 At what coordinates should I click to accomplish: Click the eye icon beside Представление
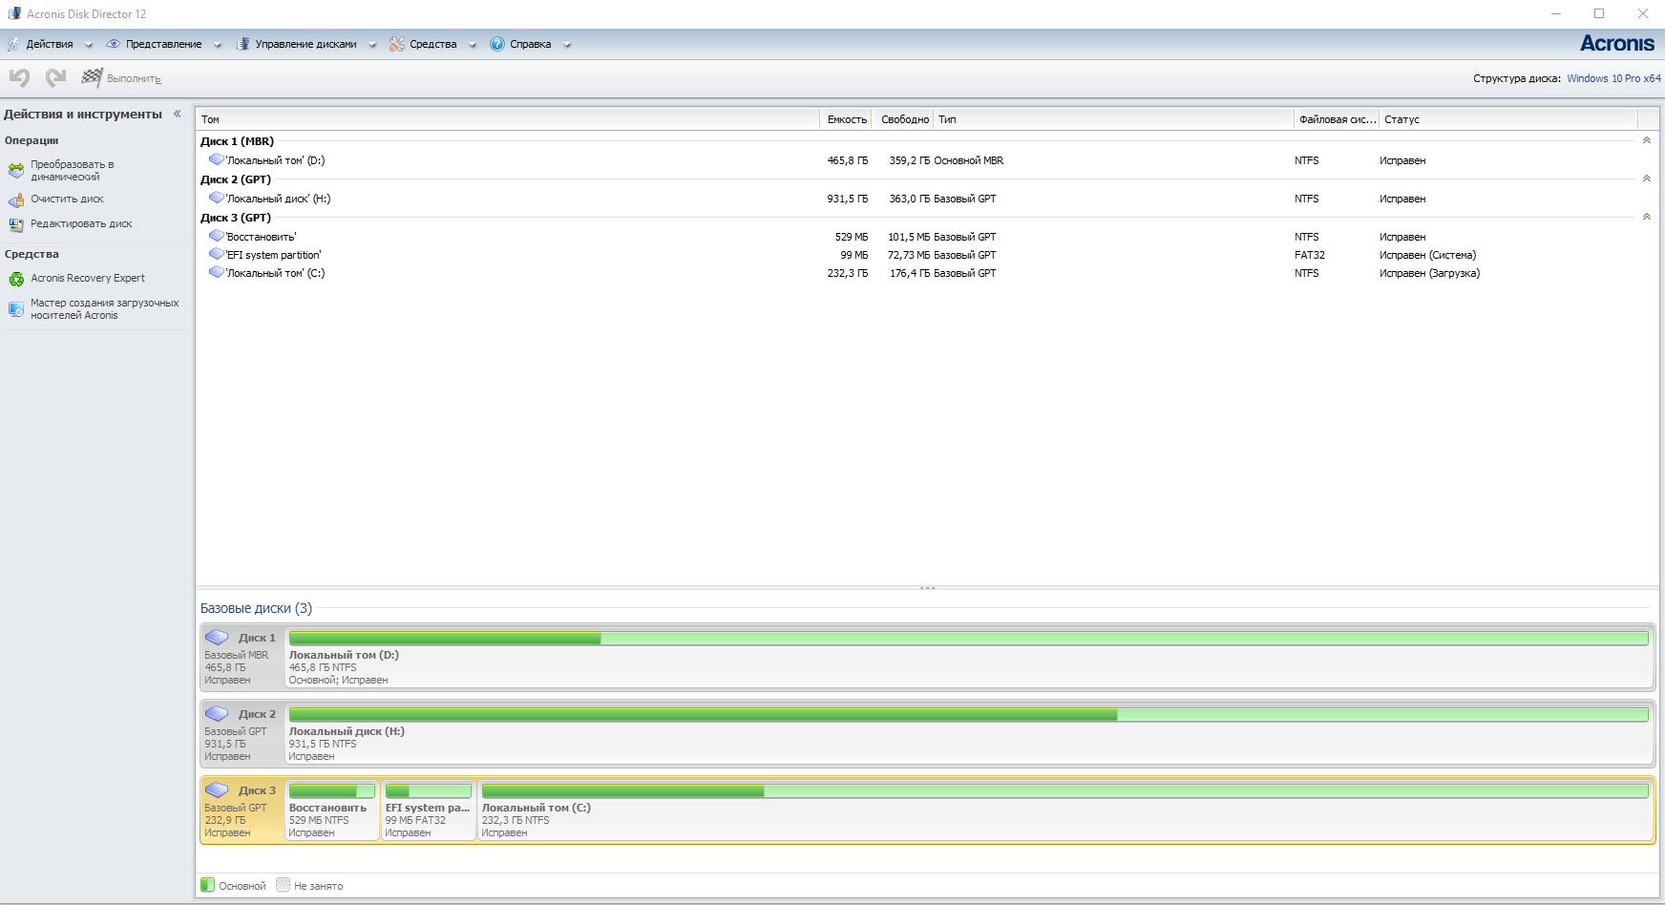click(x=113, y=44)
